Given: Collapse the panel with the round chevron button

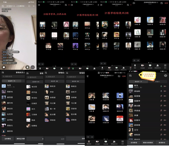Looking at the screenshot, I should (165, 75).
